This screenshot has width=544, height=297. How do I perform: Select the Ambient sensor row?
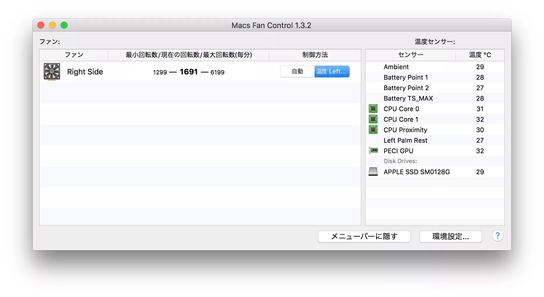(435, 67)
